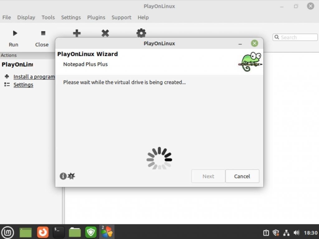Click the green plus Install icon

tap(77, 33)
